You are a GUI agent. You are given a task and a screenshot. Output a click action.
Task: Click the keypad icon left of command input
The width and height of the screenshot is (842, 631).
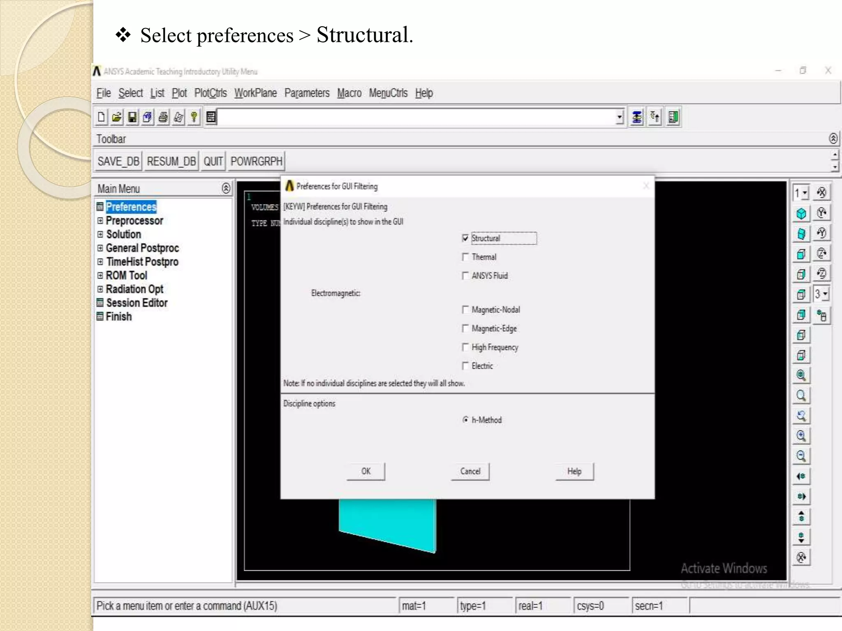[x=211, y=117]
